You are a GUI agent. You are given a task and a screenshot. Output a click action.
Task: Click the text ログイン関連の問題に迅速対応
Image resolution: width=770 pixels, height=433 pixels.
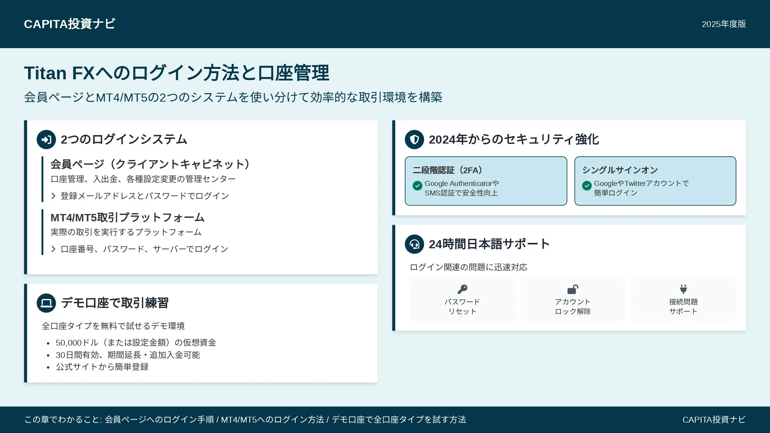click(469, 267)
